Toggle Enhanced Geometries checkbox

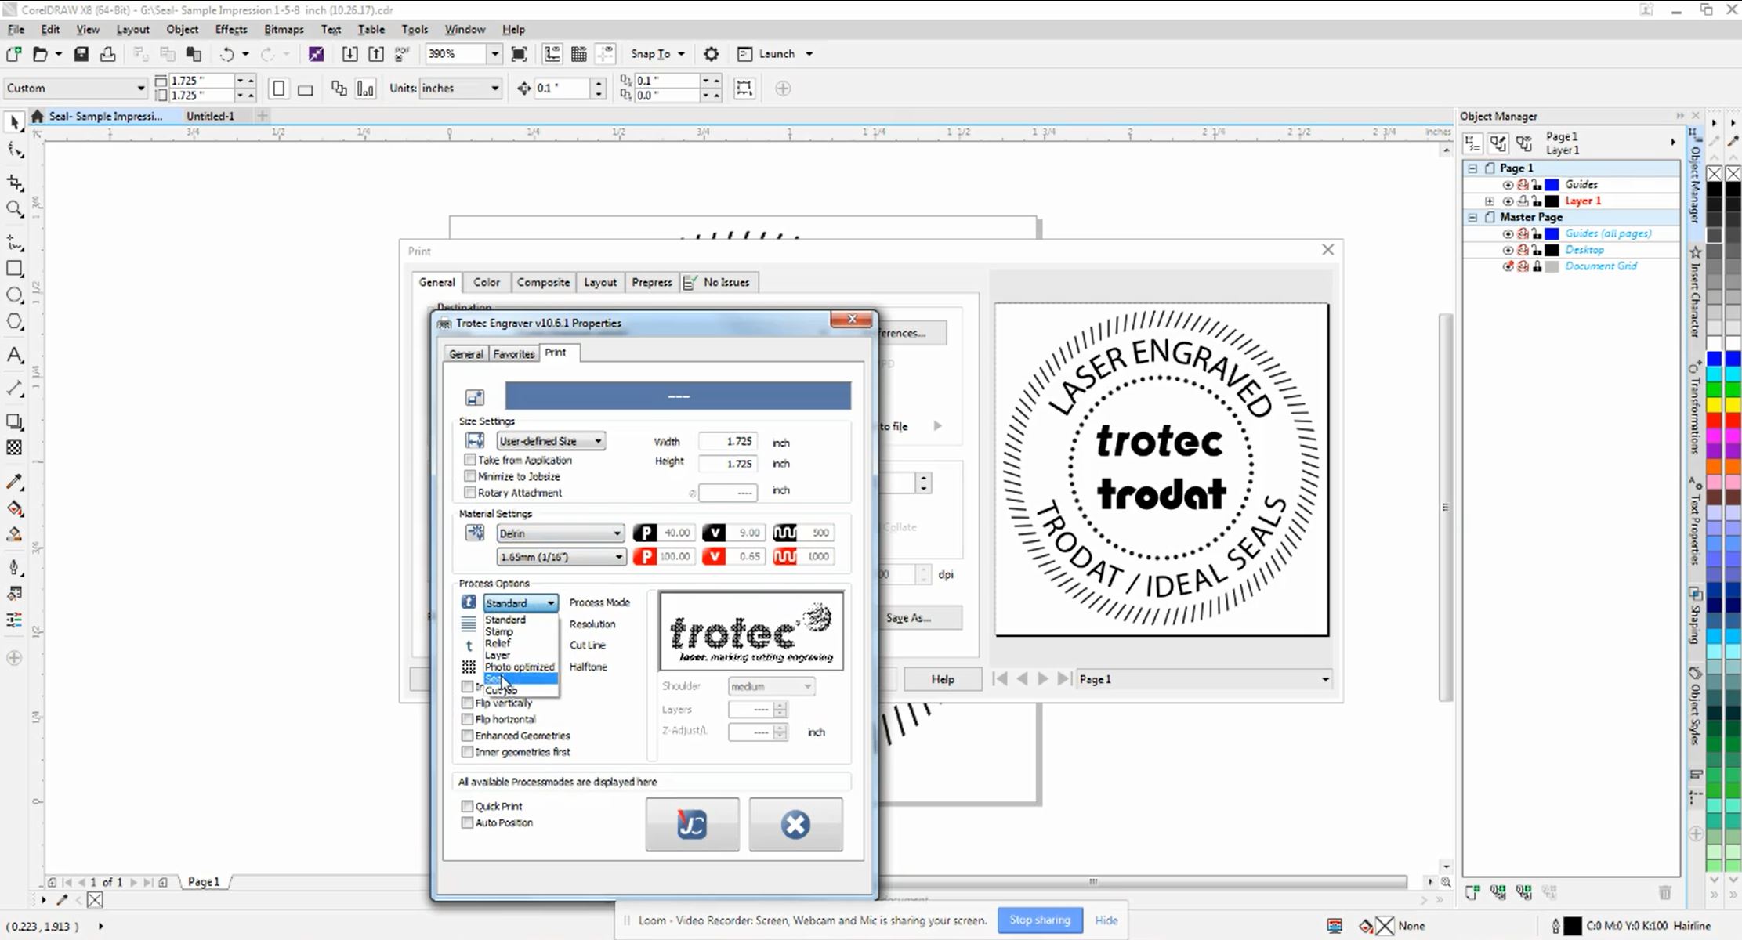coord(468,736)
